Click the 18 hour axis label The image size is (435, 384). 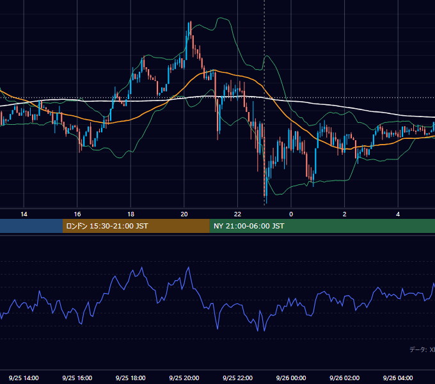(x=130, y=214)
